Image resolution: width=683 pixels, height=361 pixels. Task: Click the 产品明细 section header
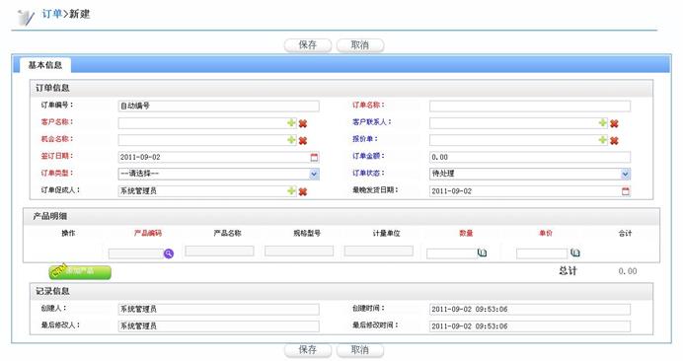(x=341, y=216)
